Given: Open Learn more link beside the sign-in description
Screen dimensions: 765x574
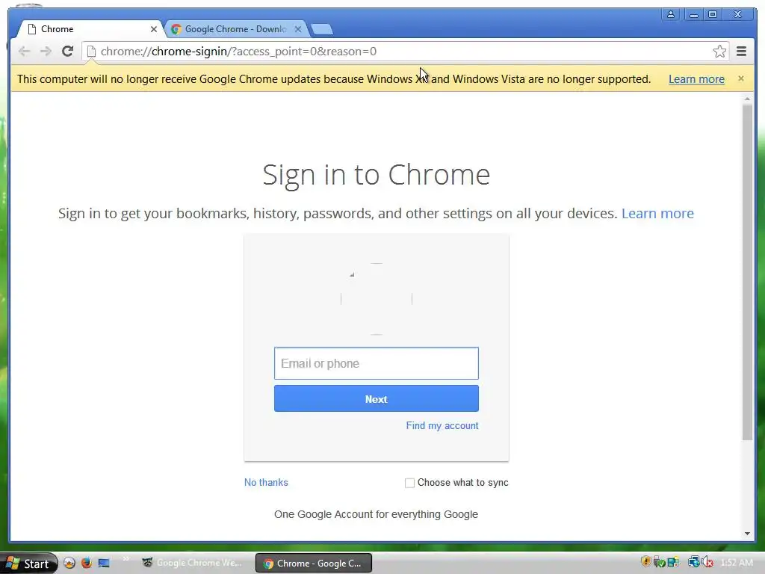Looking at the screenshot, I should click(657, 213).
